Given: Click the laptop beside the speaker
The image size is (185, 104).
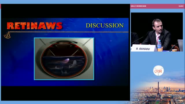Looking at the screenshot, I should [x=180, y=45].
